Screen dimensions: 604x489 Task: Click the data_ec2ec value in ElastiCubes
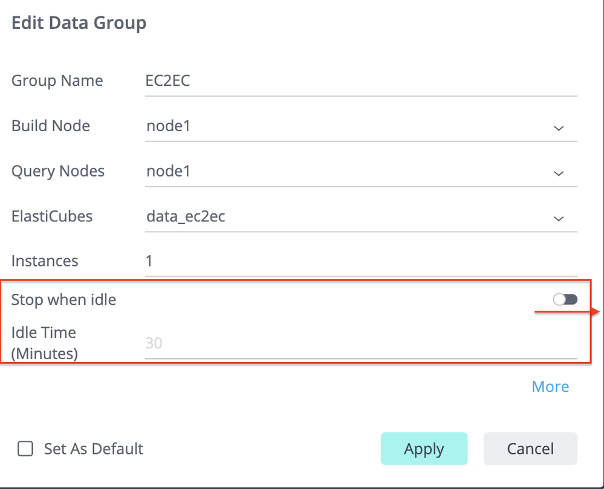point(186,217)
